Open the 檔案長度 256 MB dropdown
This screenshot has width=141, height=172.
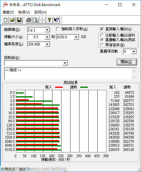click(47, 44)
